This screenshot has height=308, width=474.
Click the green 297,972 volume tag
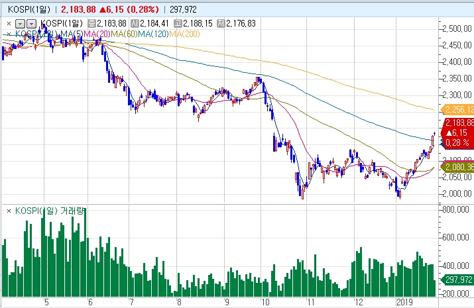click(459, 280)
